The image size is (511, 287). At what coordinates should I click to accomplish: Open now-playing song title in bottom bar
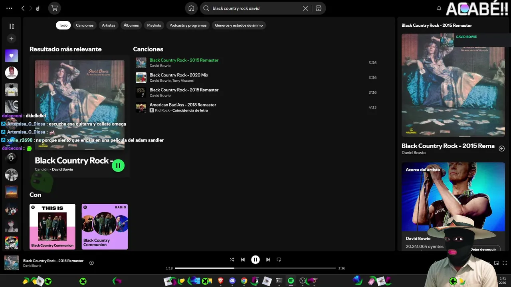coord(53,261)
